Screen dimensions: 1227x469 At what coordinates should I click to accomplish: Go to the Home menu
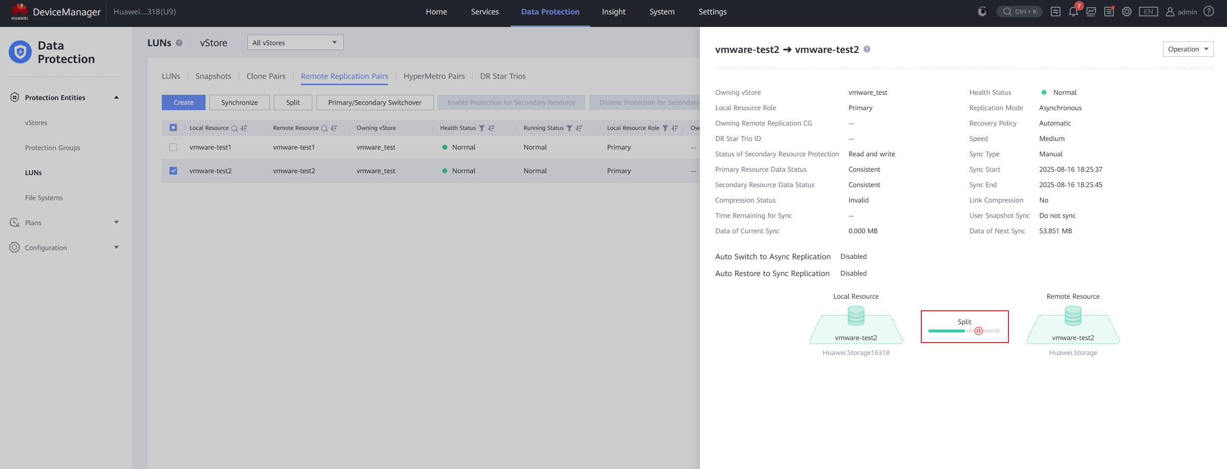click(436, 12)
